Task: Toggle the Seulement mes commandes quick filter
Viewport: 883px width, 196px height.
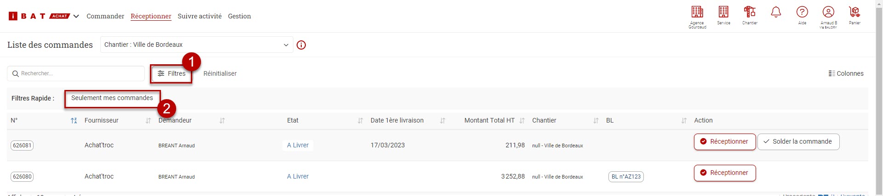Action: (112, 98)
